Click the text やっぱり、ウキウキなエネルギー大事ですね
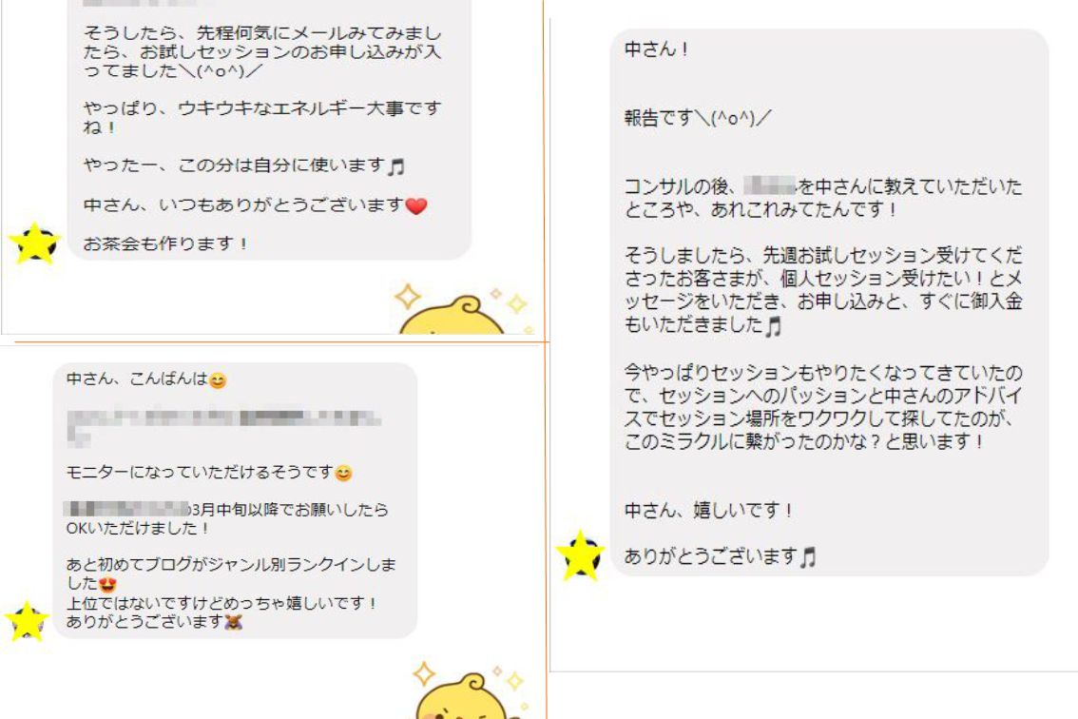1078x719 pixels. coord(262,118)
